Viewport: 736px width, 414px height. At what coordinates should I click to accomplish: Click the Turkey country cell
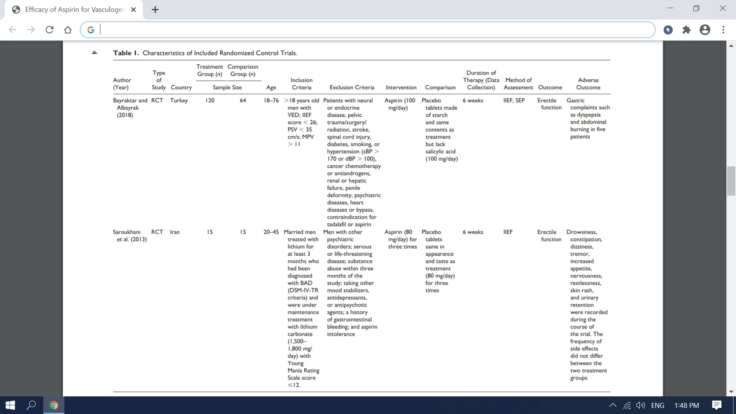179,100
